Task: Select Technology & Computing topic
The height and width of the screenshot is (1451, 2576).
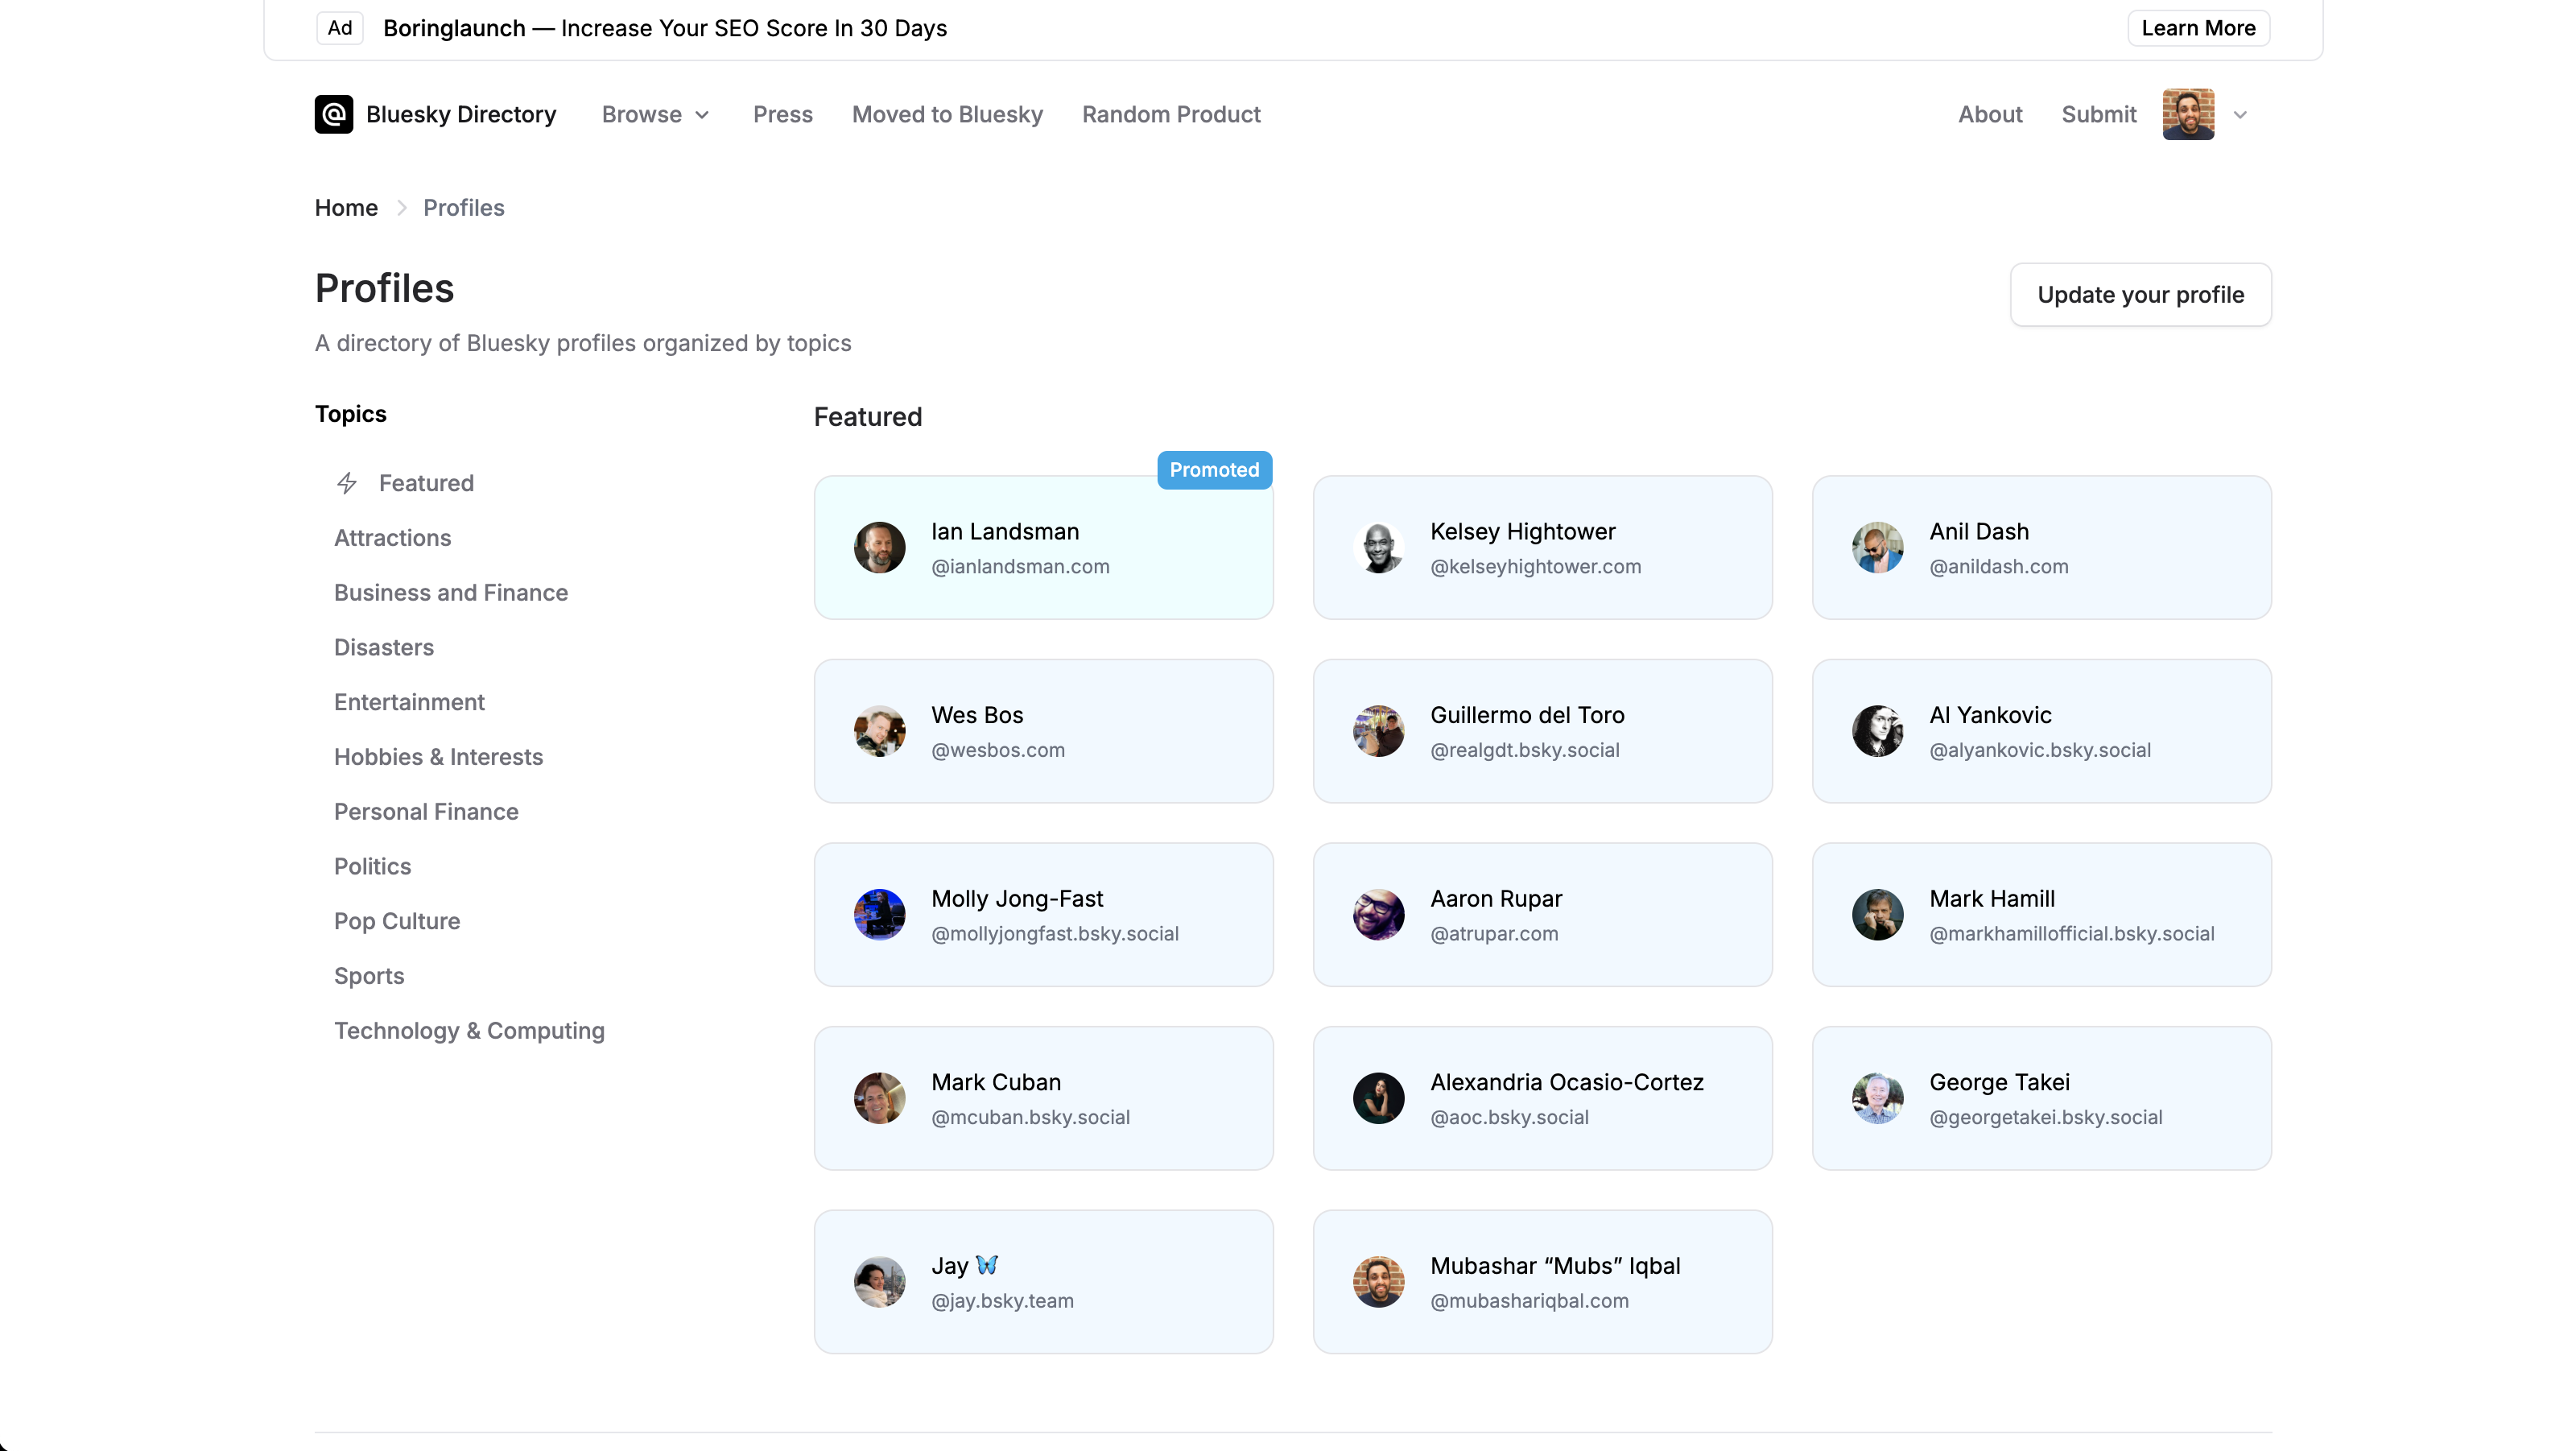Action: pyautogui.click(x=469, y=1031)
